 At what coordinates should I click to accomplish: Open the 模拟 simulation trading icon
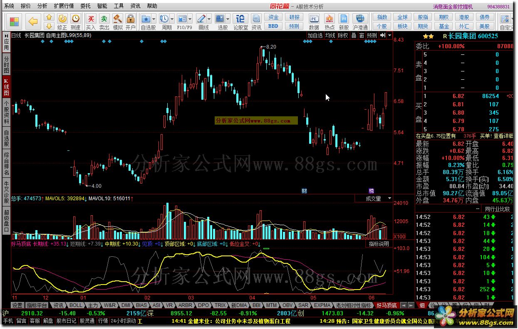pyautogui.click(x=118, y=22)
